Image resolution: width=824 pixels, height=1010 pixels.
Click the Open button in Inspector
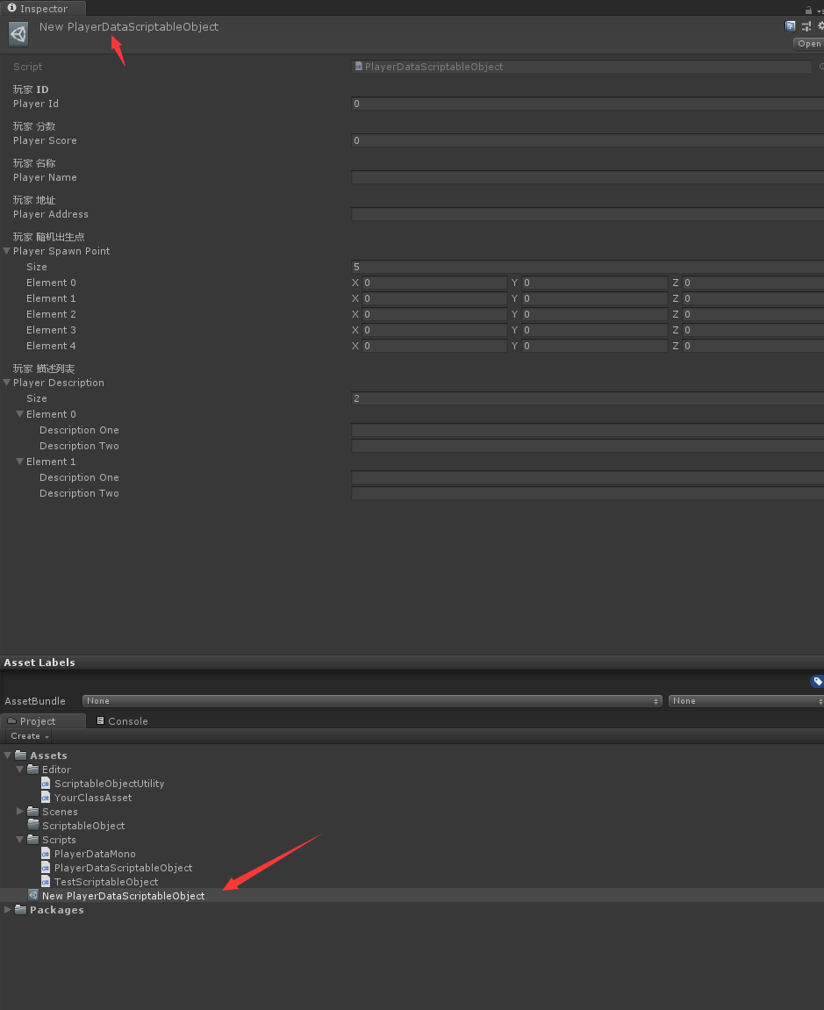point(808,44)
